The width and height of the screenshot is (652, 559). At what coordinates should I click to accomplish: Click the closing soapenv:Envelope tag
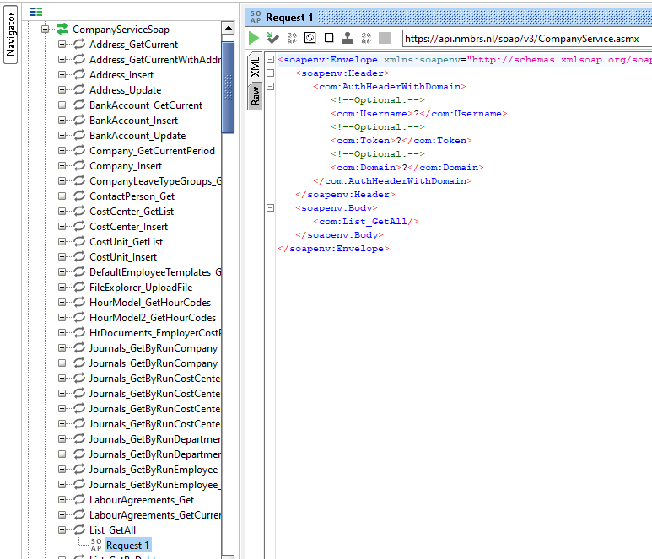click(333, 249)
